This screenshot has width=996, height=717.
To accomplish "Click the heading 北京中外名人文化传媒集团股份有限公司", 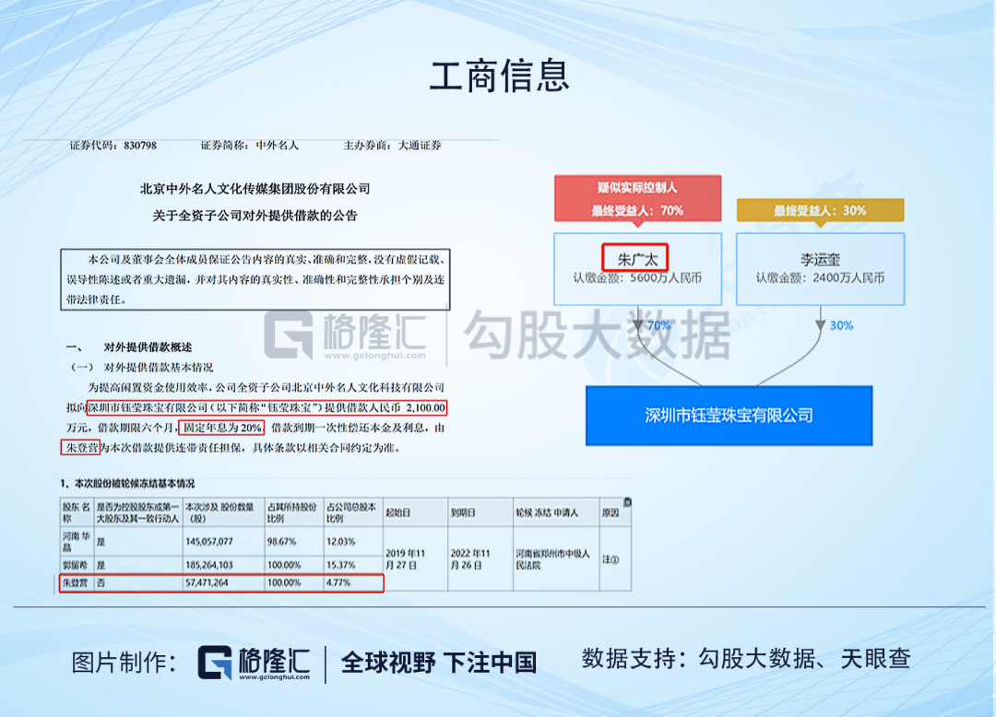I will 255,188.
